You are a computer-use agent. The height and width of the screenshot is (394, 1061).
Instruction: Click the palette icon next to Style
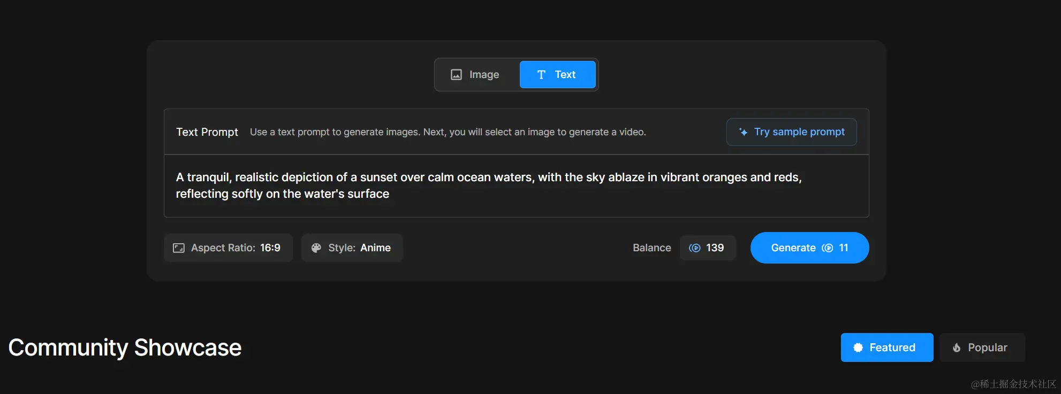pos(316,248)
